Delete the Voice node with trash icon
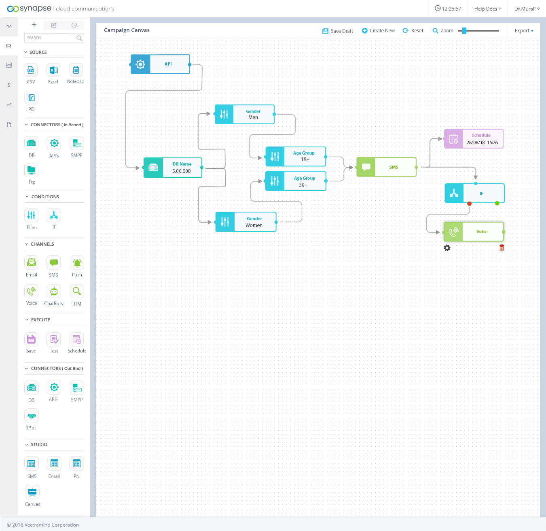The image size is (546, 531). [x=502, y=248]
